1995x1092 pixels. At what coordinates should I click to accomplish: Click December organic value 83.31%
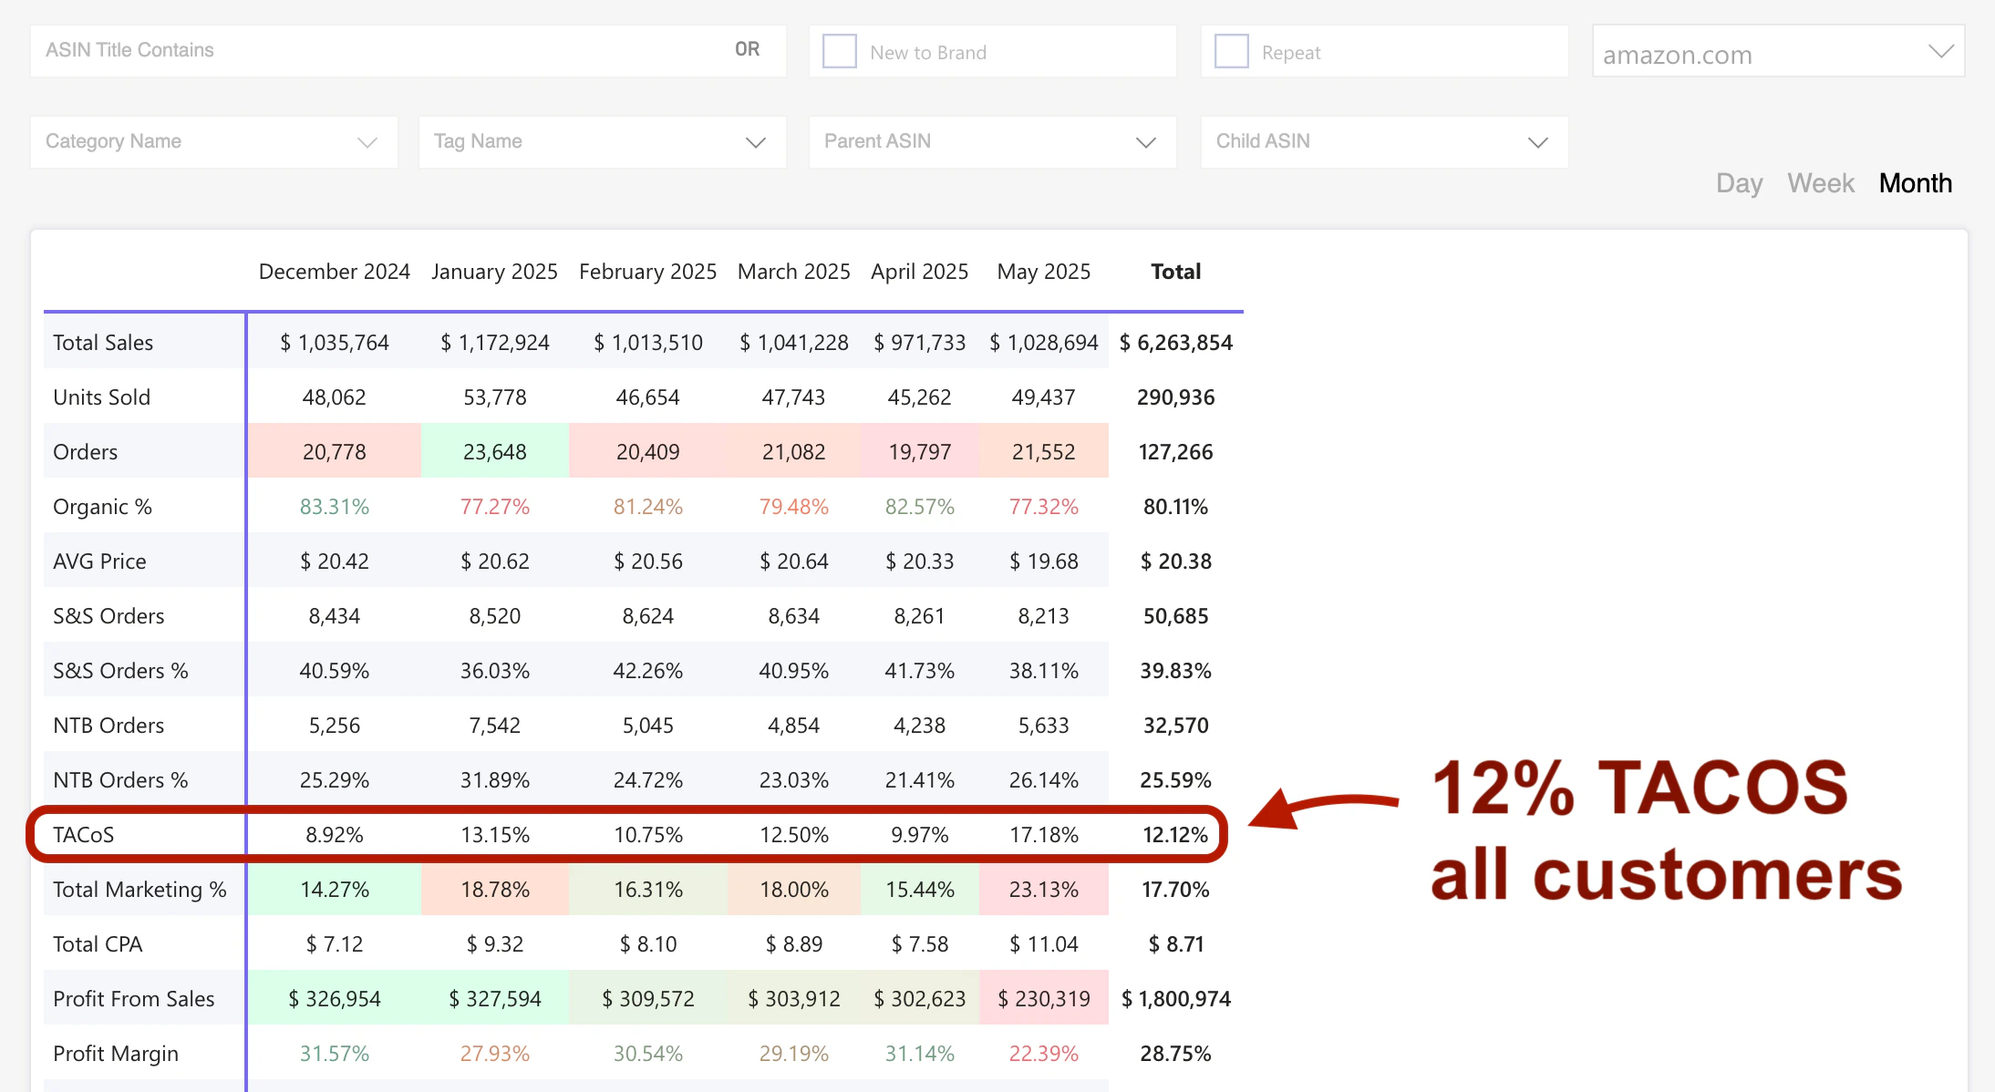334,507
